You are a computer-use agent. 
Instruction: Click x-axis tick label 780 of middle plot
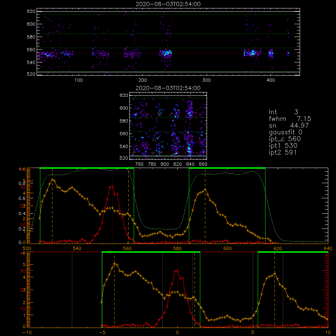click(x=152, y=164)
